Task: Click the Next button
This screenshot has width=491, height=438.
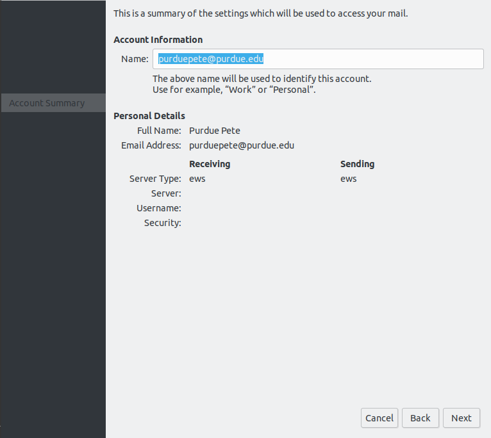Action: 462,418
